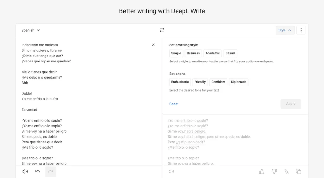Open the Spanish language dropdown
Screen dimensions: 324x178
[x=30, y=30]
